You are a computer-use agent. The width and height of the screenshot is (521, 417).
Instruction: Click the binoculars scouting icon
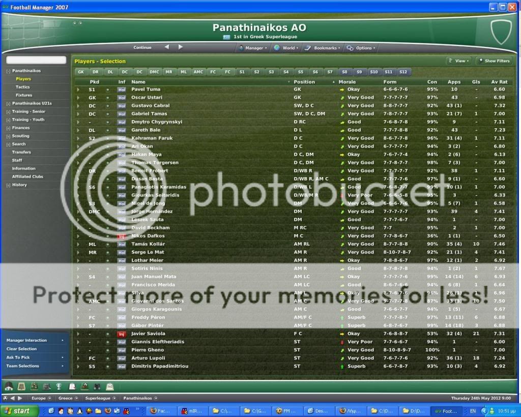point(97,387)
